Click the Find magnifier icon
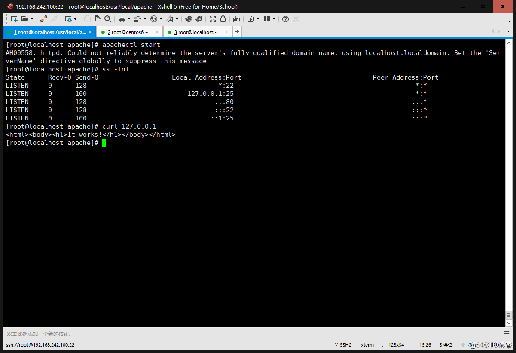Viewport: 516px width, 353px height. (108, 19)
